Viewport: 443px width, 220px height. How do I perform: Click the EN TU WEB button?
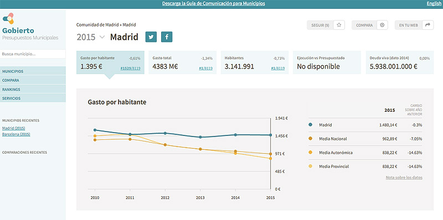(409, 25)
